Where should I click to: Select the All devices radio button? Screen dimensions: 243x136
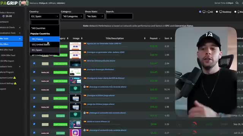click(x=200, y=12)
